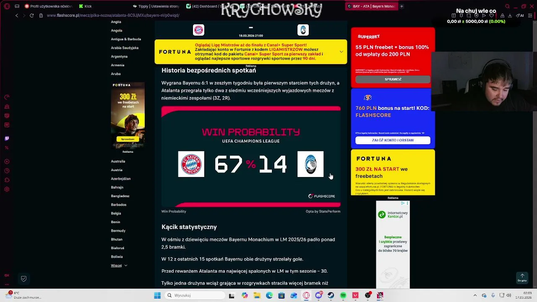The height and width of the screenshot is (302, 537).
Task: Open Copilot from the taskbar
Action: click(245, 295)
